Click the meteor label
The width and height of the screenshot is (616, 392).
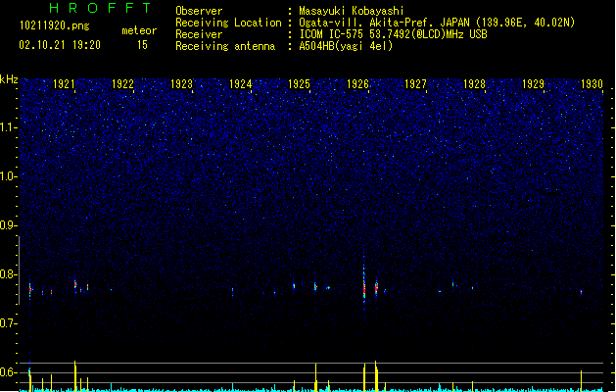(x=139, y=30)
